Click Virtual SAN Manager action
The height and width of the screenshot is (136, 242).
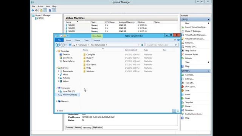[x=195, y=39]
